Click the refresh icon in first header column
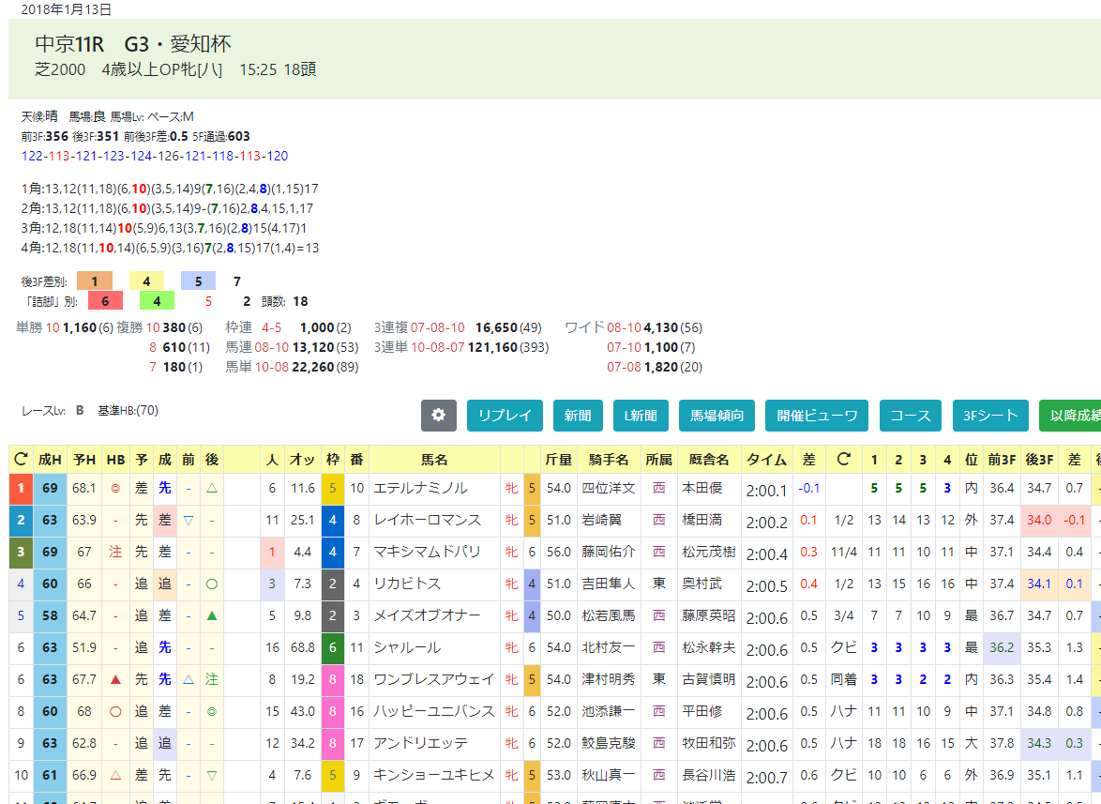This screenshot has height=804, width=1101. 21,460
